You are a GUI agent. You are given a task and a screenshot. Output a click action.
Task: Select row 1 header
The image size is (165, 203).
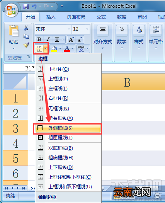(x=16, y=97)
